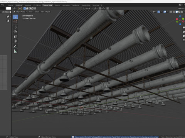Open the Modeling workspace tab
Viewport: 185px width, 138px height.
(x=19, y=5)
